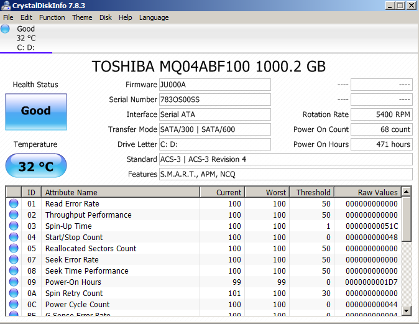Click the Power On Count value
The width and height of the screenshot is (419, 324).
tap(382, 129)
